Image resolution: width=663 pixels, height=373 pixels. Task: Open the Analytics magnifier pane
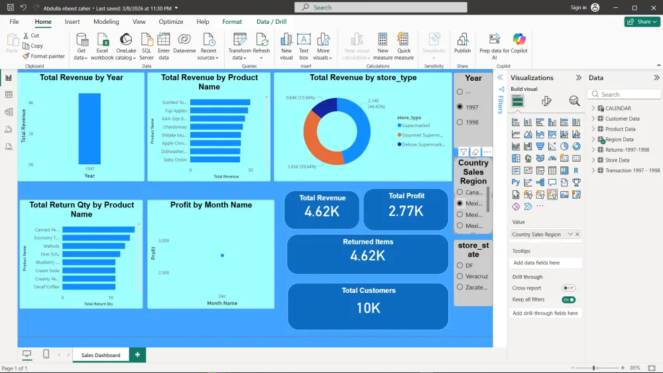[x=573, y=101]
